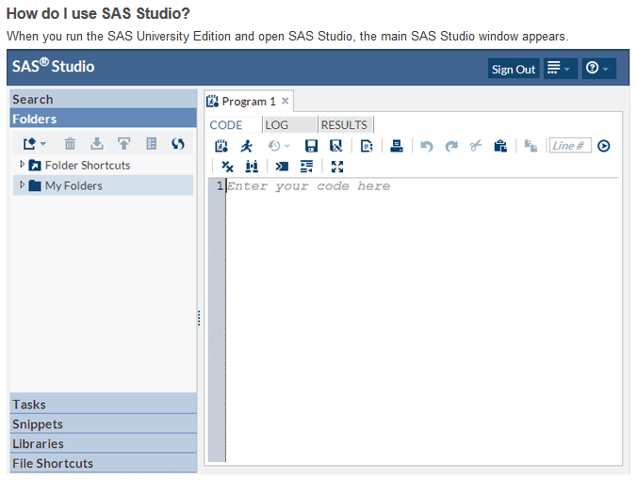Select the Program 1 tab

point(248,102)
